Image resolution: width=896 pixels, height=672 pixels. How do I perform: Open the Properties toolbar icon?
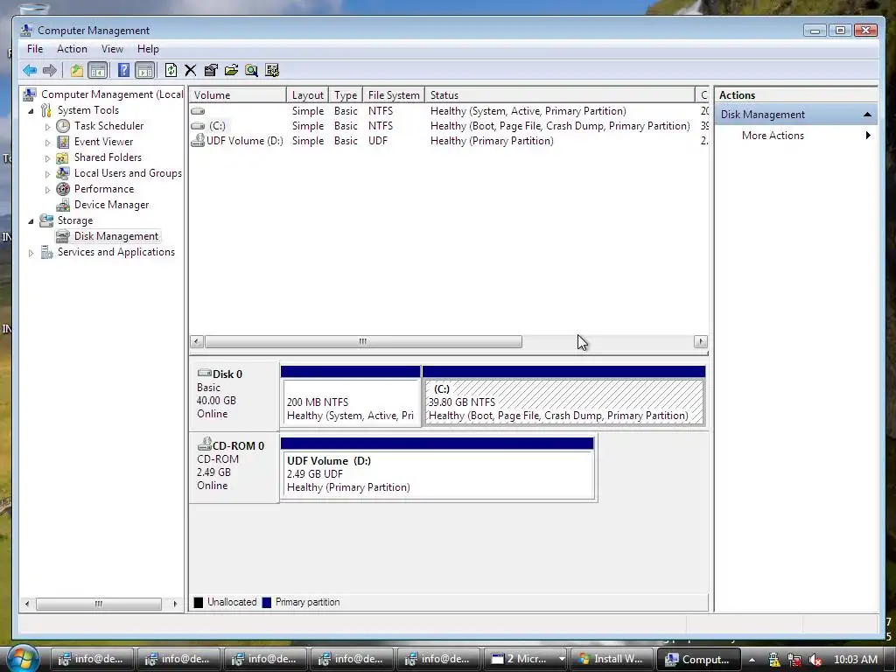211,70
